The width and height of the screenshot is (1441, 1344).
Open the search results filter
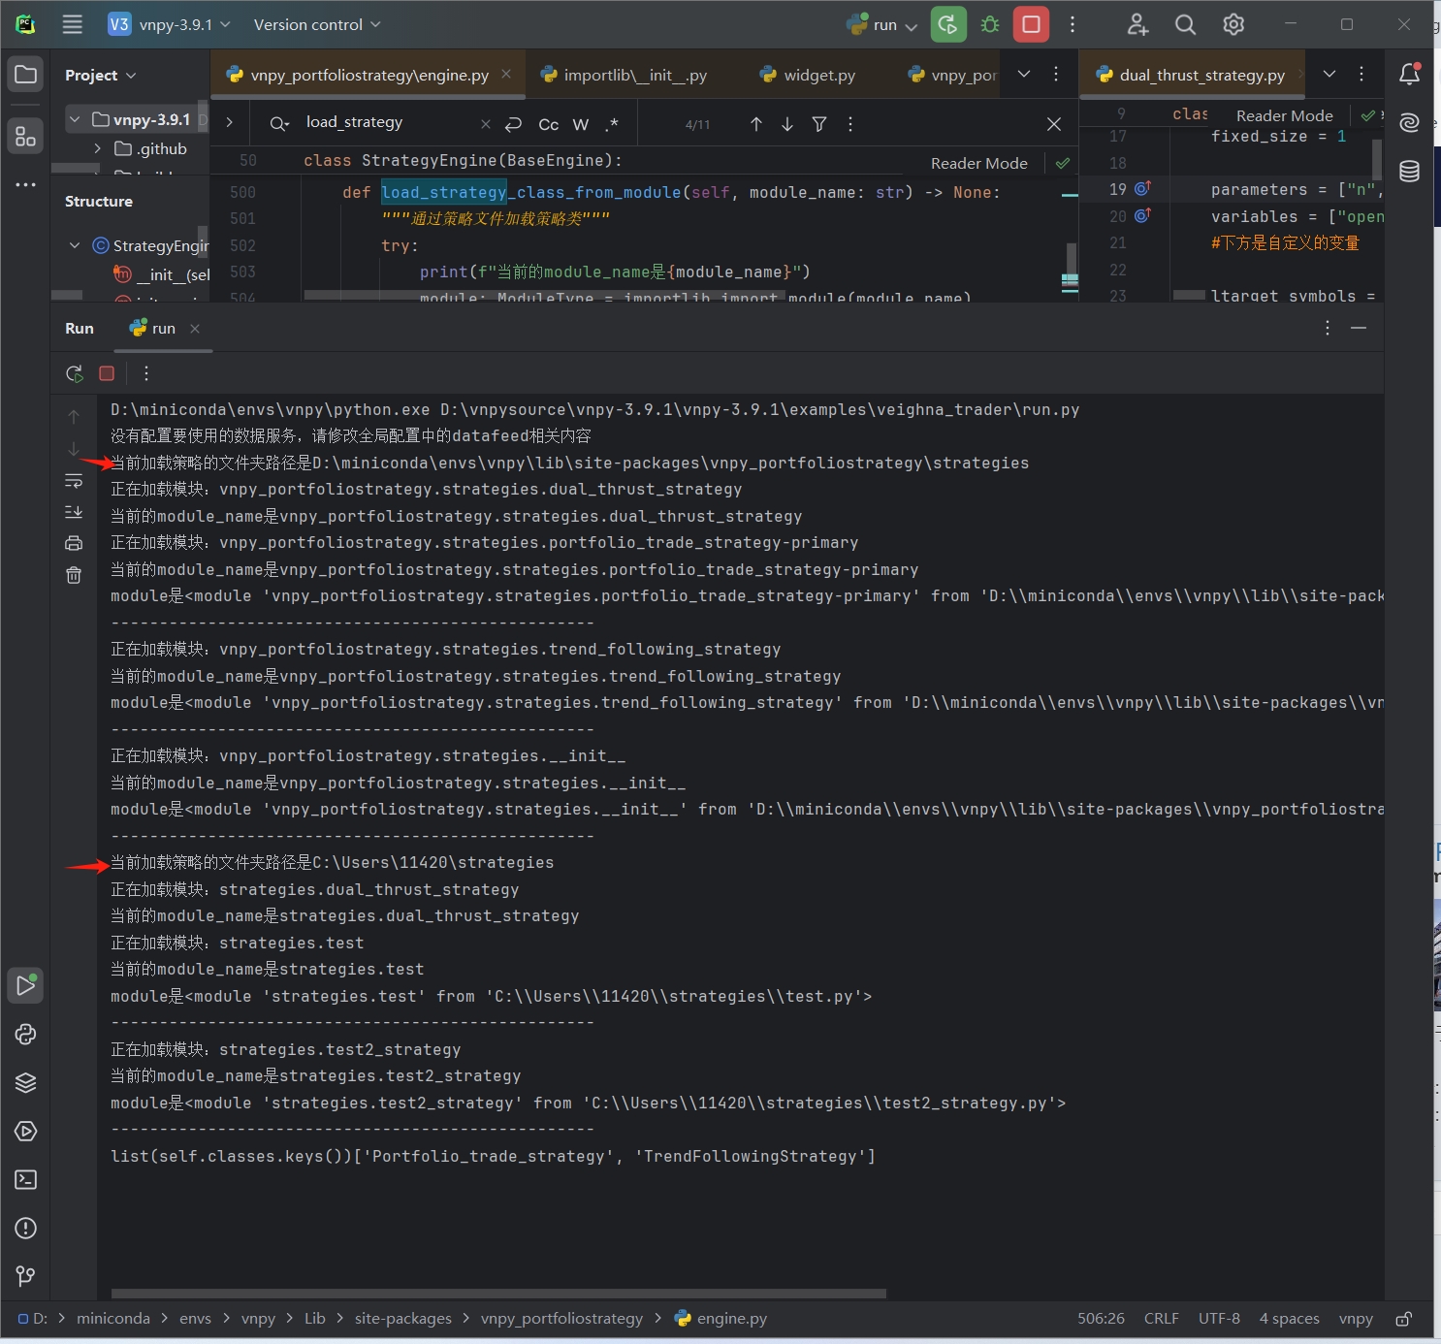pos(819,124)
